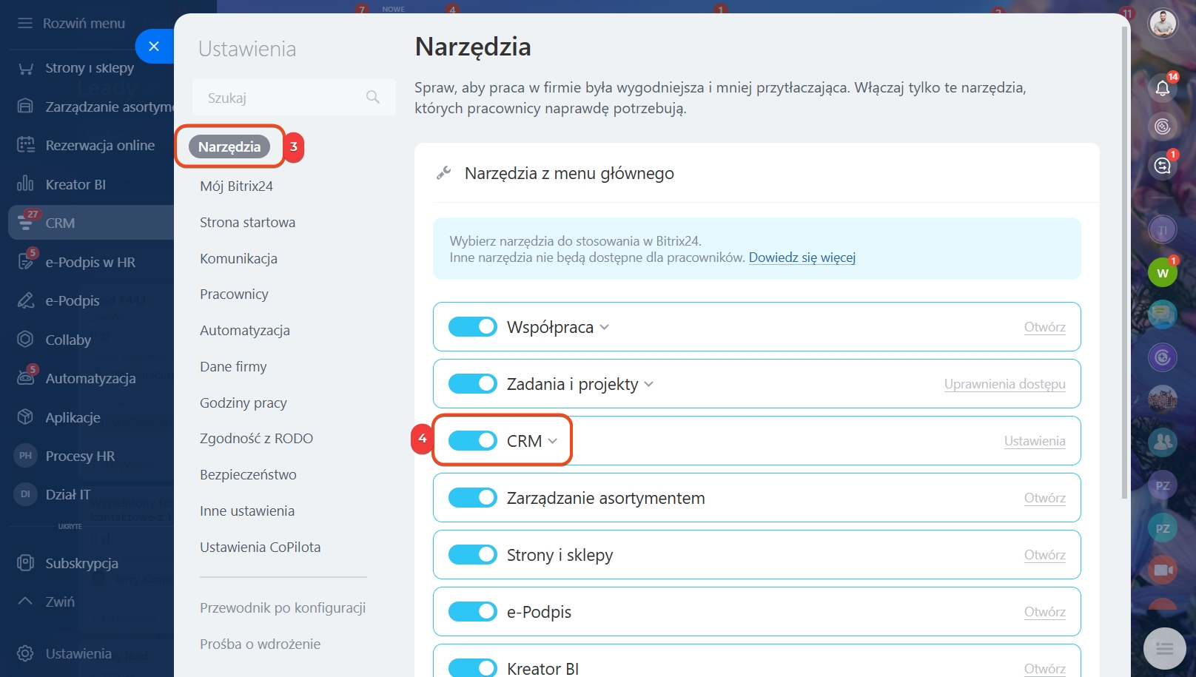
Task: Open Automatyzacja robot icon in sidebar
Action: [x=25, y=377]
